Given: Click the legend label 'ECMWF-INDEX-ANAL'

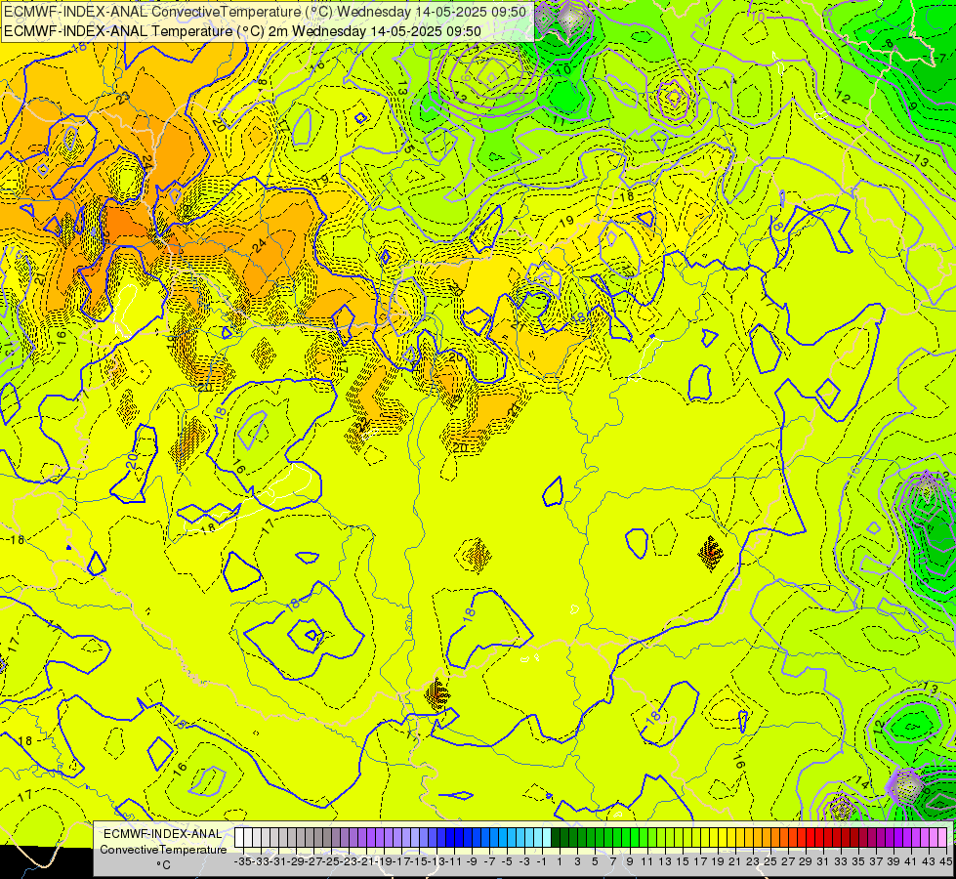Looking at the screenshot, I should pyautogui.click(x=163, y=834).
